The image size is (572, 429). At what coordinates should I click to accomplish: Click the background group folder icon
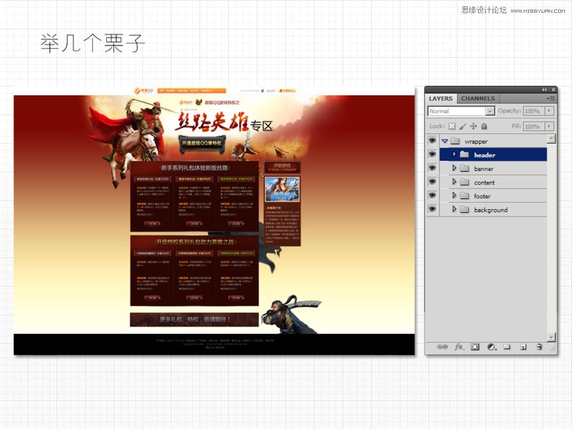click(x=465, y=209)
